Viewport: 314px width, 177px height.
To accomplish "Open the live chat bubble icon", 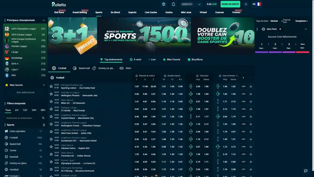I will point(306,171).
